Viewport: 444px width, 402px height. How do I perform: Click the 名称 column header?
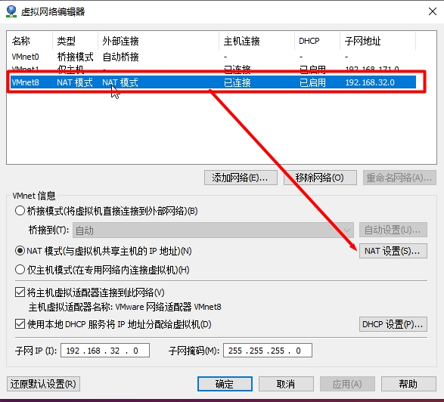[29, 41]
